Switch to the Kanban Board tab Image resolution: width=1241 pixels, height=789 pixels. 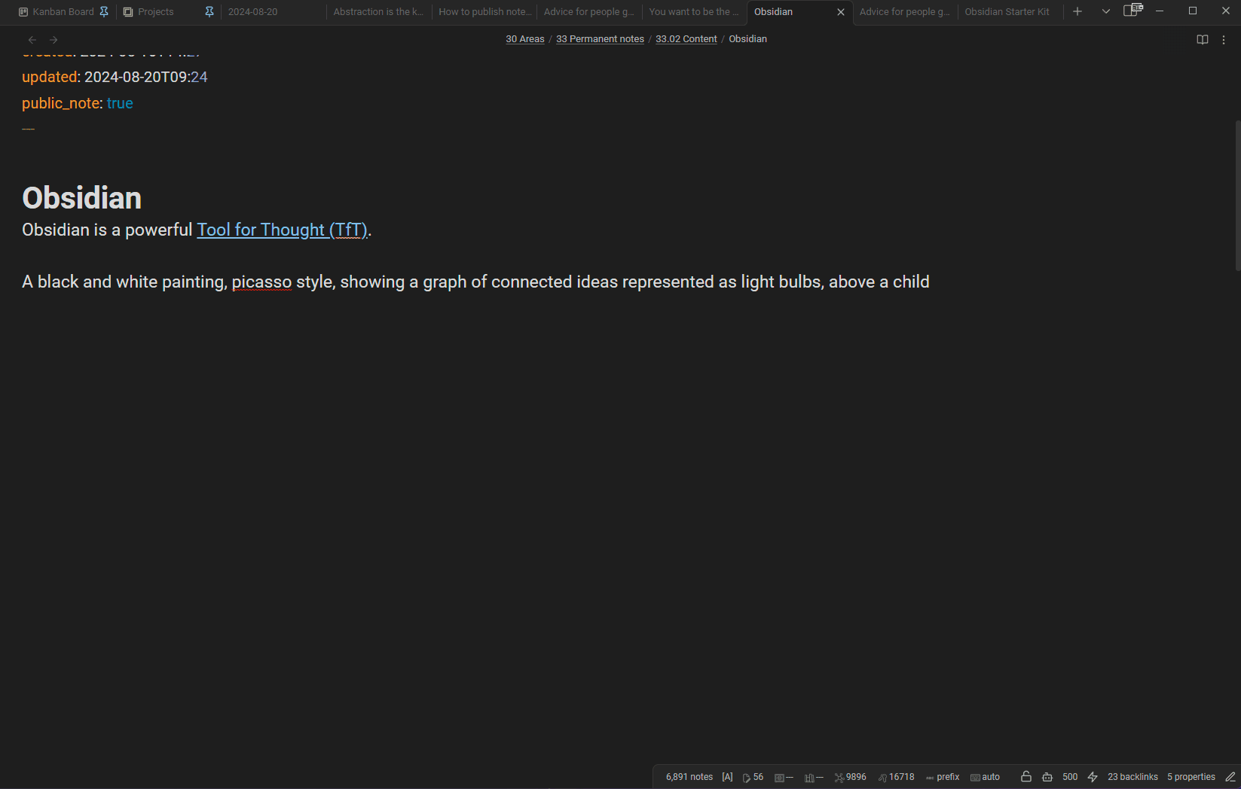pos(63,12)
